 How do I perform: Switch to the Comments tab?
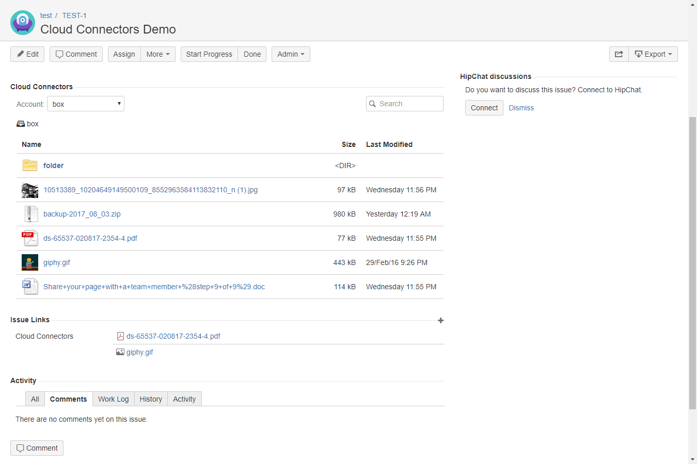pyautogui.click(x=69, y=399)
